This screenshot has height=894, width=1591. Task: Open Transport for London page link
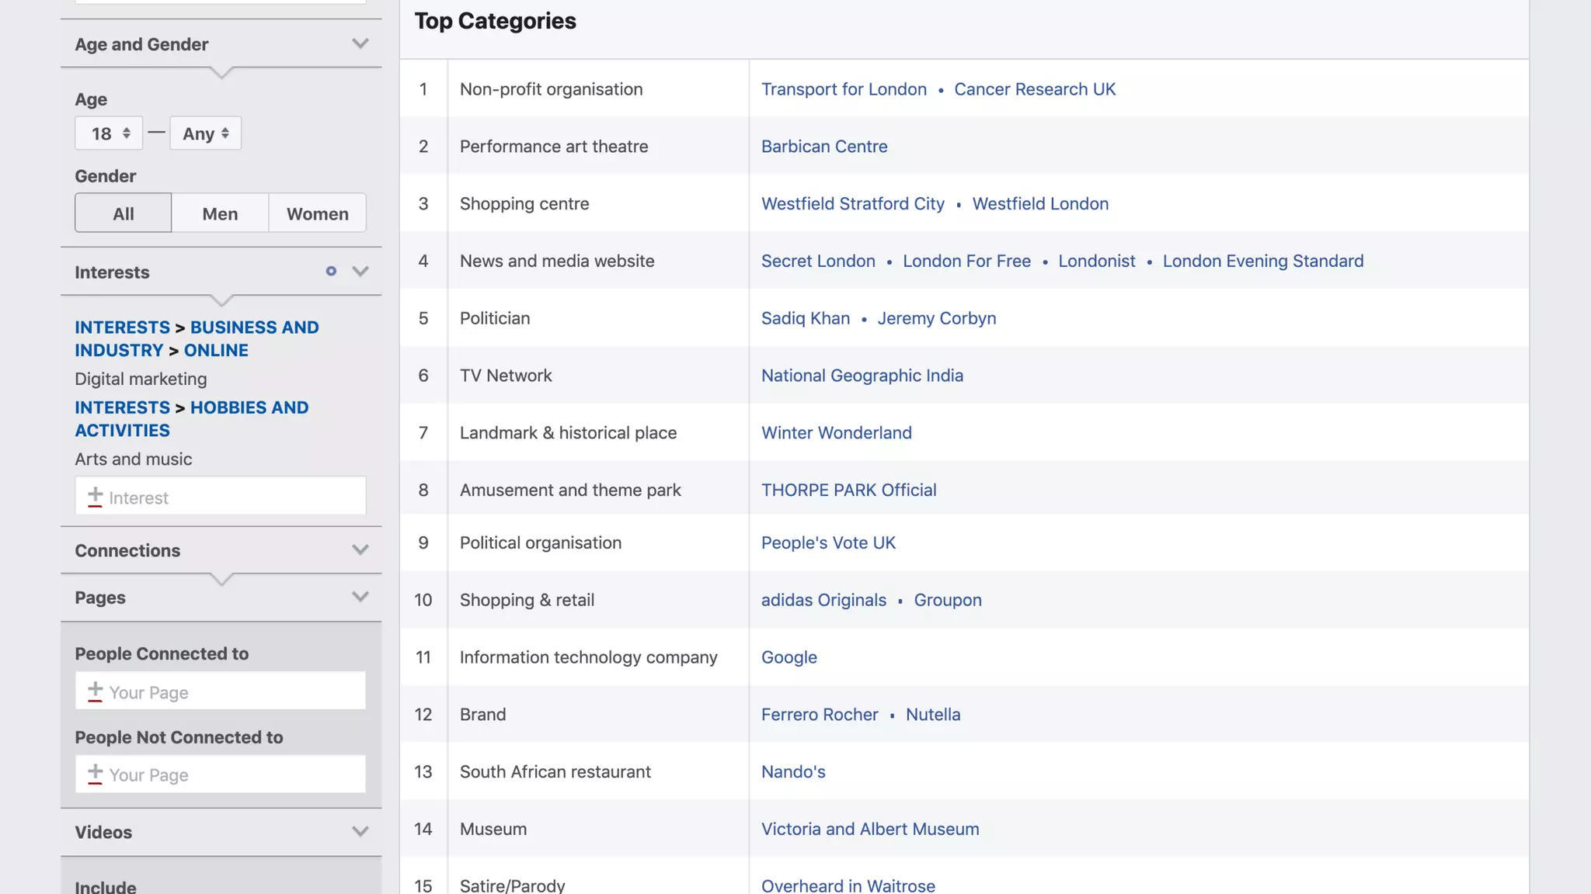tap(844, 89)
